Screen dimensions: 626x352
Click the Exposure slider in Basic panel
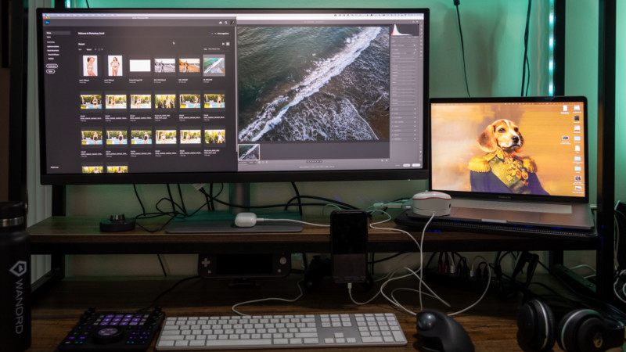403,66
